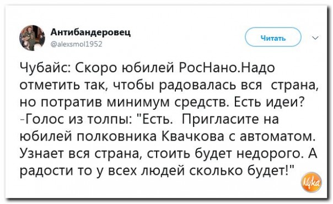
Task: Click the word автоматом in the tweet
Action: (x=277, y=137)
